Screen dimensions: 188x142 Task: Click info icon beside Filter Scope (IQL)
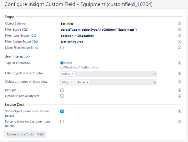[180, 30]
